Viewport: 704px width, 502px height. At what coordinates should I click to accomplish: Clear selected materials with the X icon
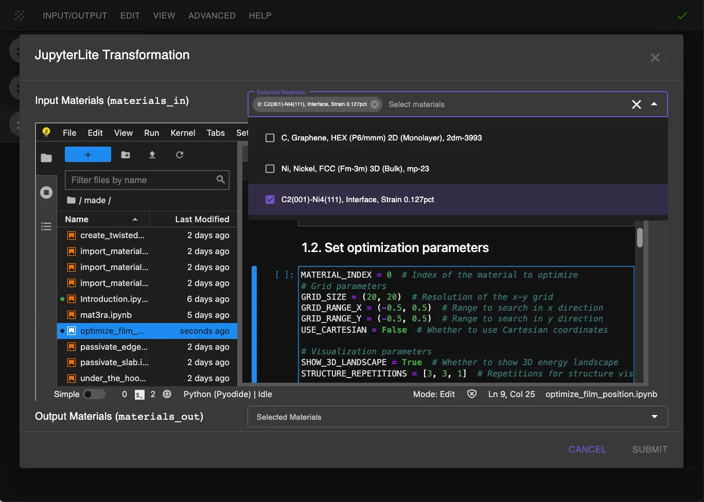(x=636, y=104)
